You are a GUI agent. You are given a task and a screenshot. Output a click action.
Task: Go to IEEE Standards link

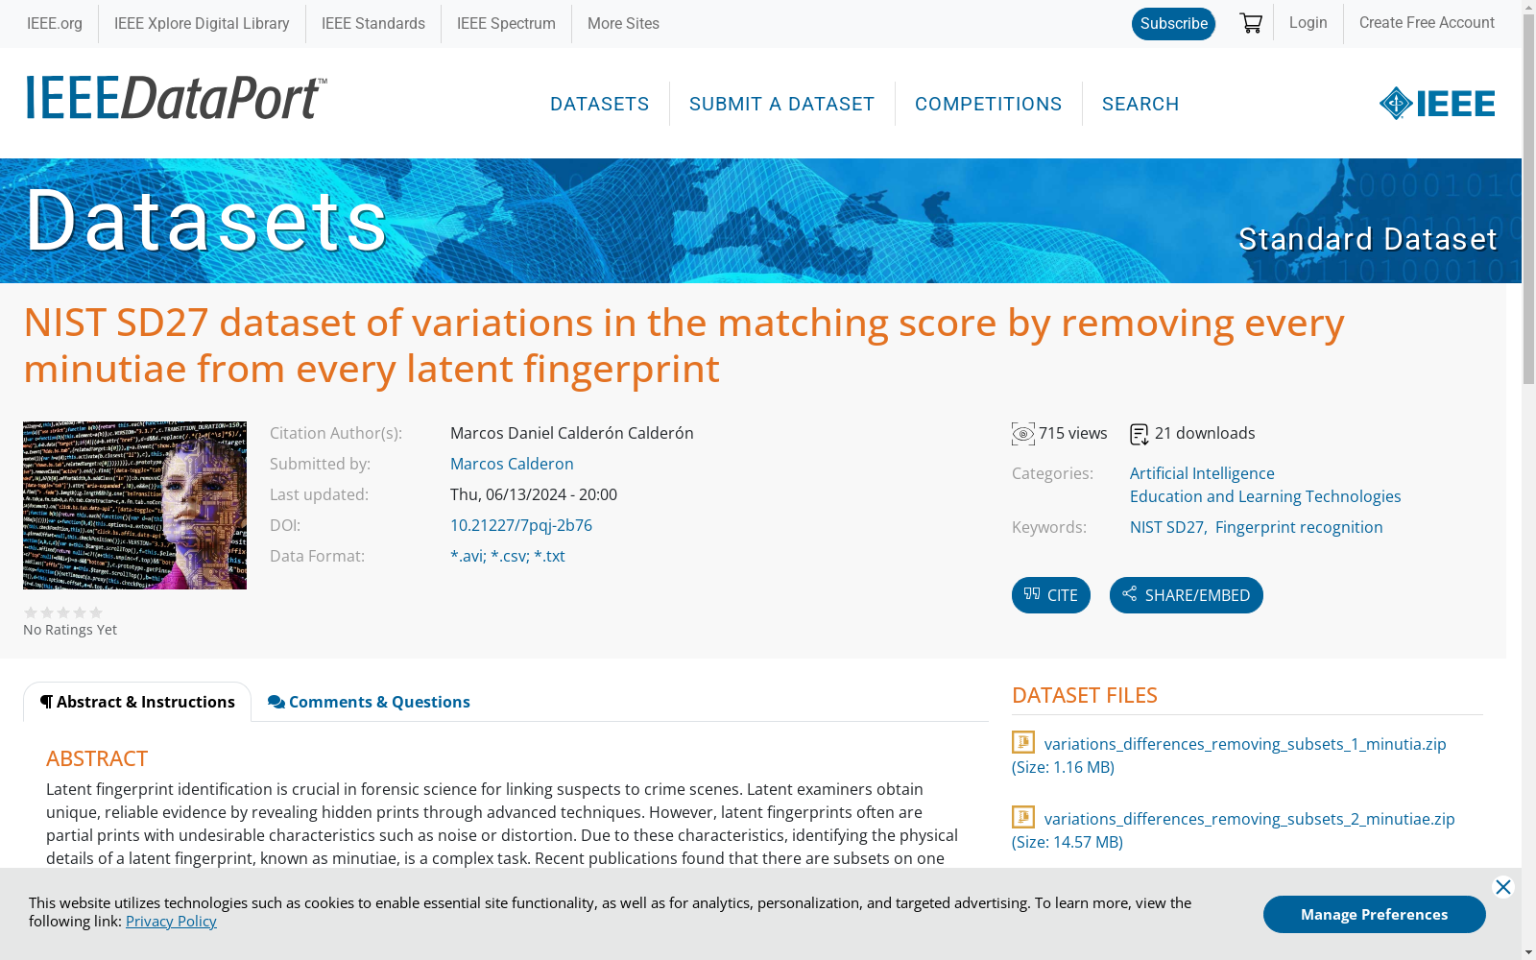pyautogui.click(x=373, y=23)
